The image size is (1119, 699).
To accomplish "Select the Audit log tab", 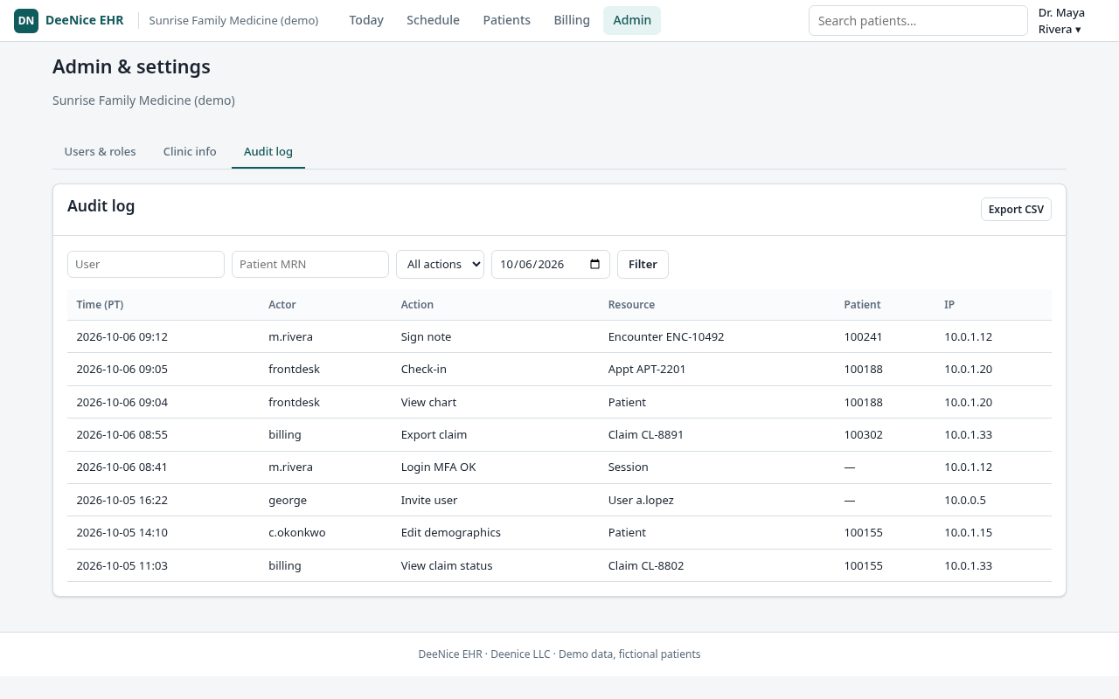I will coord(268,152).
